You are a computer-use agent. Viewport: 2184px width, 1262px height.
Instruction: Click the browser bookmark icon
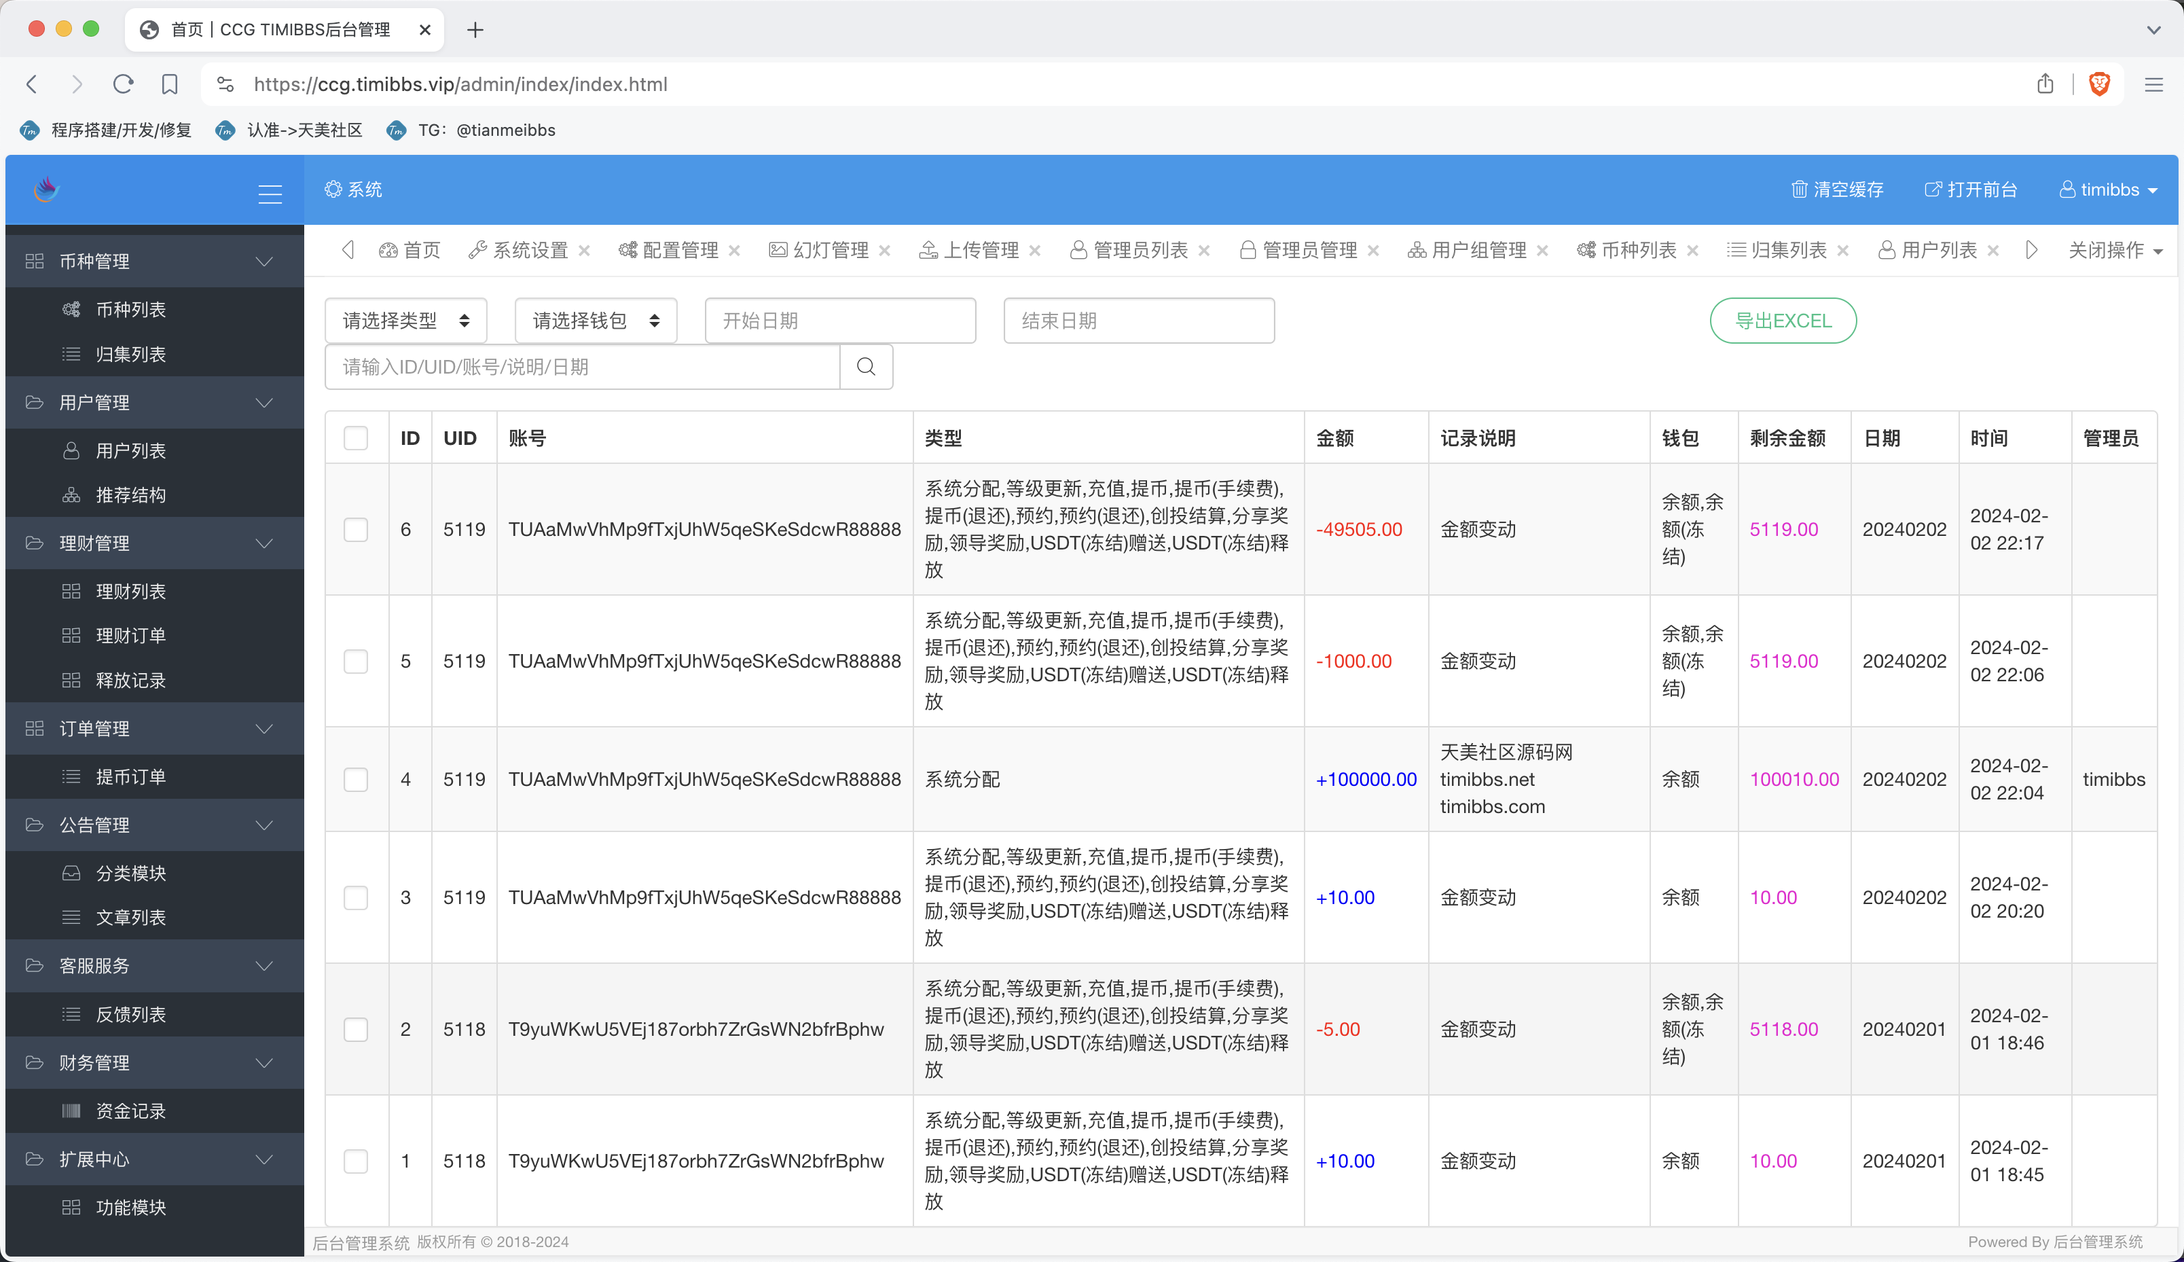170,84
